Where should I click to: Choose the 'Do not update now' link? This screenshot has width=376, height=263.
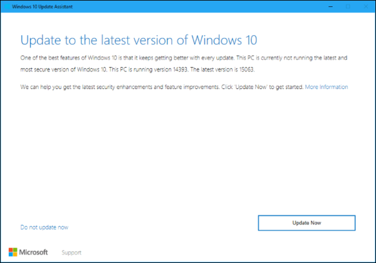coord(44,227)
